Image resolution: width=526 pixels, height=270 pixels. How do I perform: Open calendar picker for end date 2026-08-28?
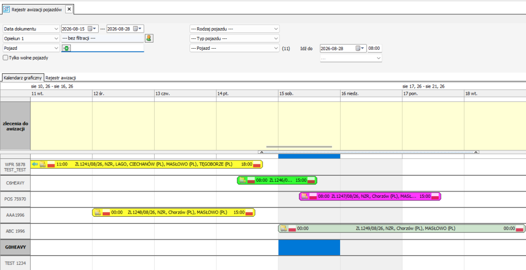click(x=138, y=29)
